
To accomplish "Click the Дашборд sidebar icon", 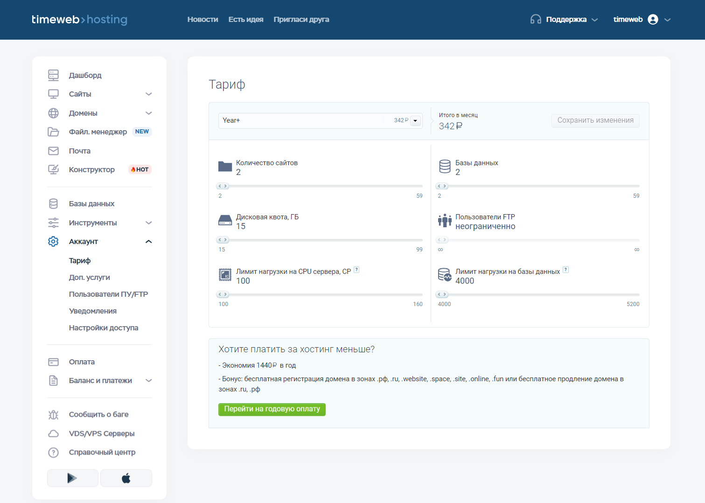I will click(x=54, y=75).
